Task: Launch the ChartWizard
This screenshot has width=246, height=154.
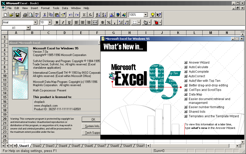Action: click(111, 15)
